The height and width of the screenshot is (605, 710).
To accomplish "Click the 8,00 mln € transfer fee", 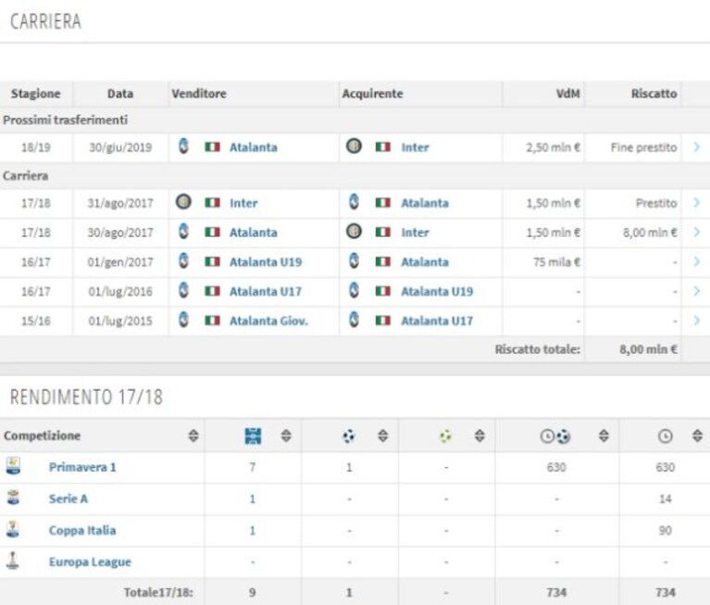I will click(x=650, y=233).
